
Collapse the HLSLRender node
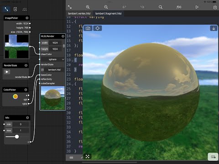63,36
